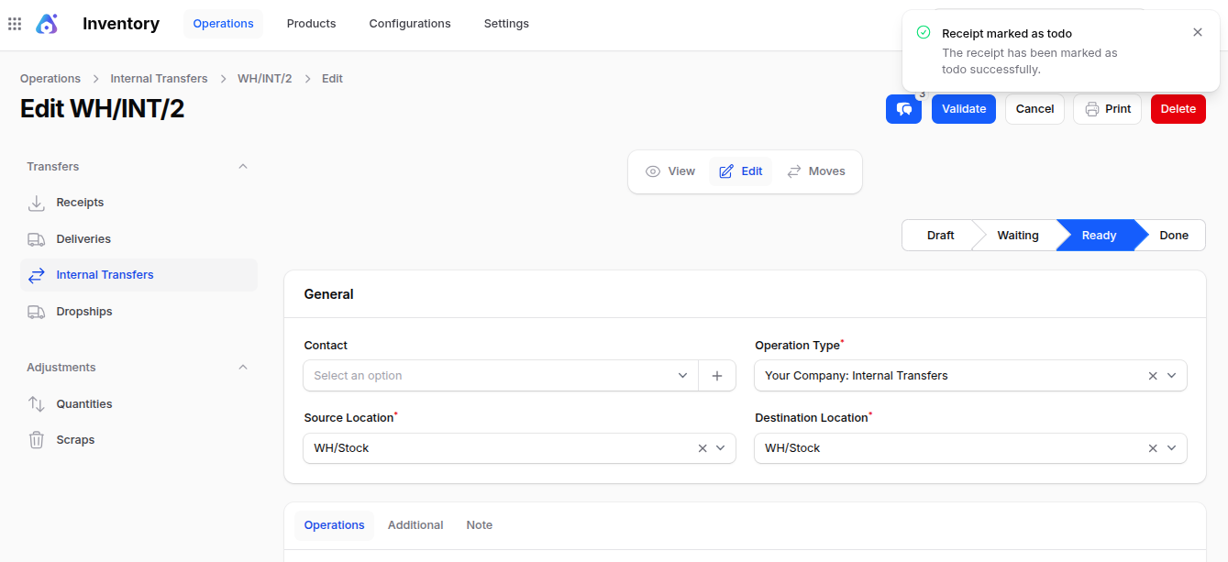Switch to the Moves tab

coord(815,171)
